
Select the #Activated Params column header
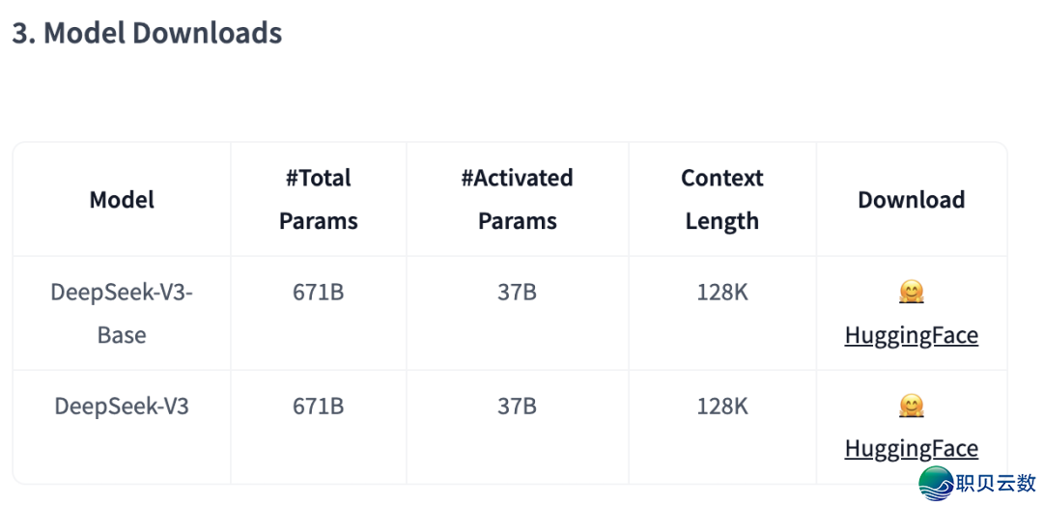pyautogui.click(x=518, y=200)
